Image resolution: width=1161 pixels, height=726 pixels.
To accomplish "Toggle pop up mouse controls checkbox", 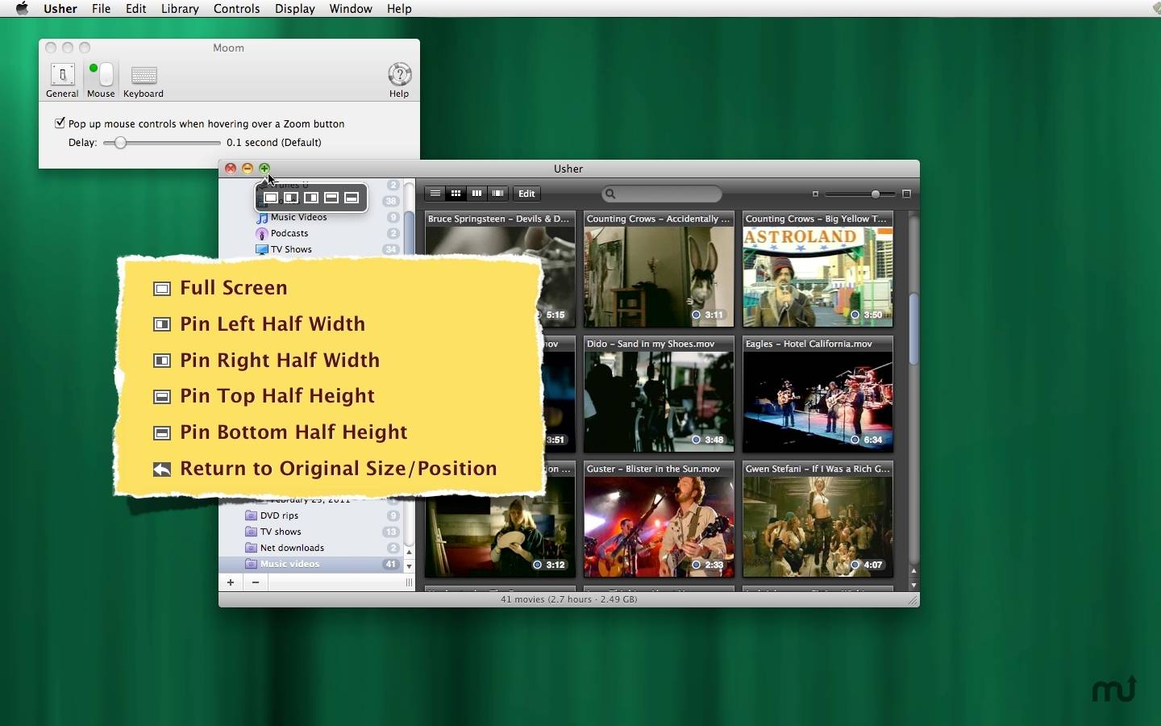I will 60,123.
